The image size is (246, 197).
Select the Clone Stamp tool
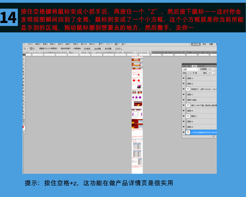(24, 85)
